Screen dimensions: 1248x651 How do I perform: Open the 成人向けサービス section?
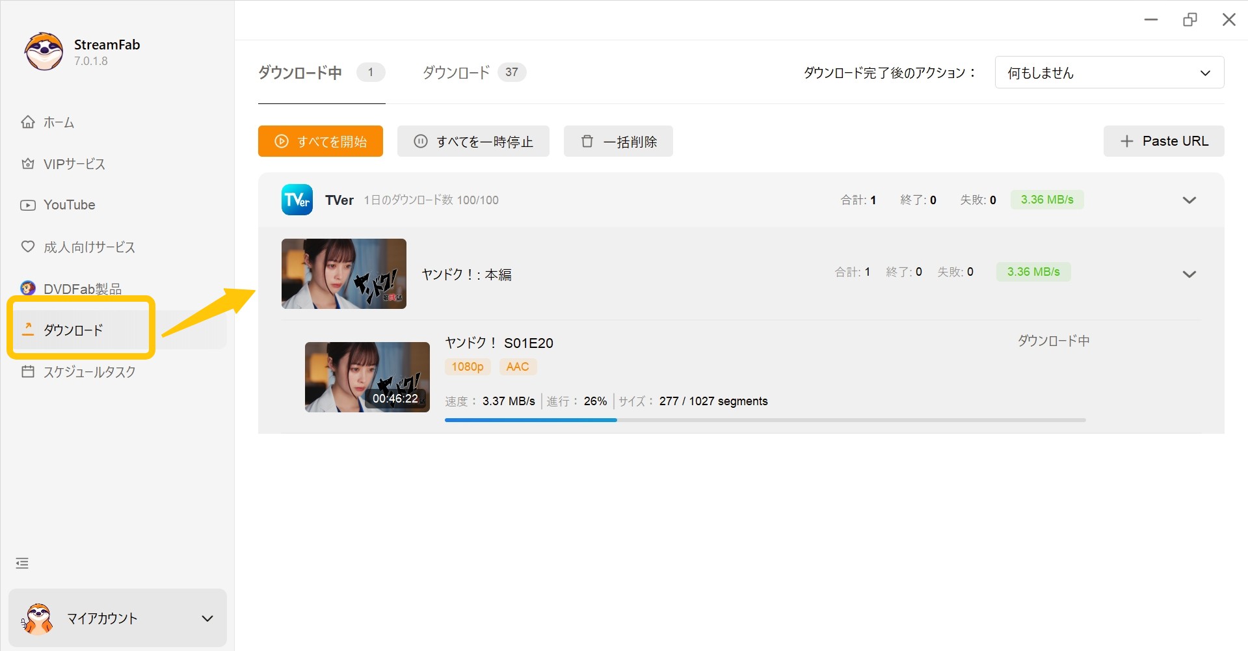tap(88, 246)
